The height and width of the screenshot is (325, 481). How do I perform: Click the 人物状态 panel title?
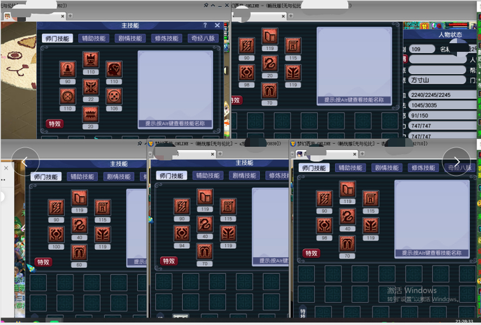pos(450,35)
